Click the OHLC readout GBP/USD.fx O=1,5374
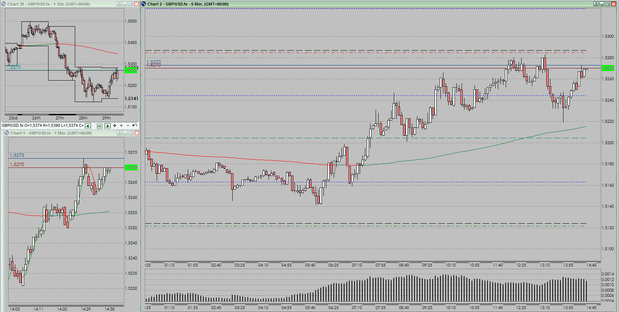The image size is (619, 312). (43, 126)
